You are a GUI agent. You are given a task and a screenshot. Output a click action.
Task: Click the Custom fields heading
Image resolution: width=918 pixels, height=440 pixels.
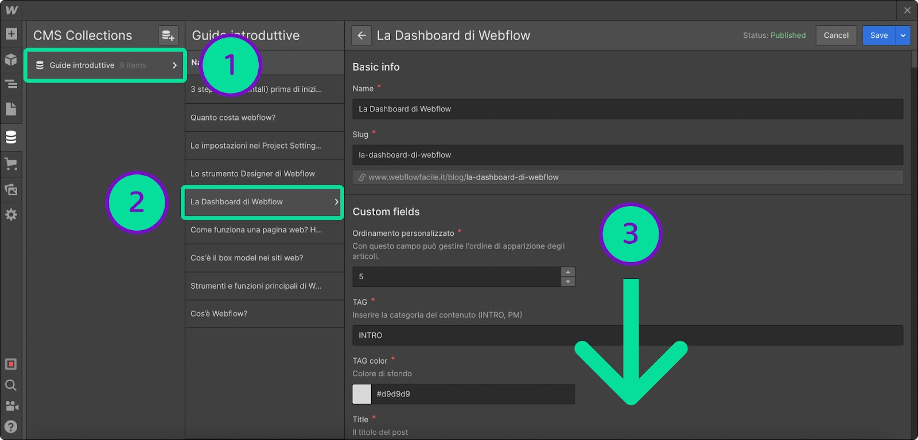386,212
